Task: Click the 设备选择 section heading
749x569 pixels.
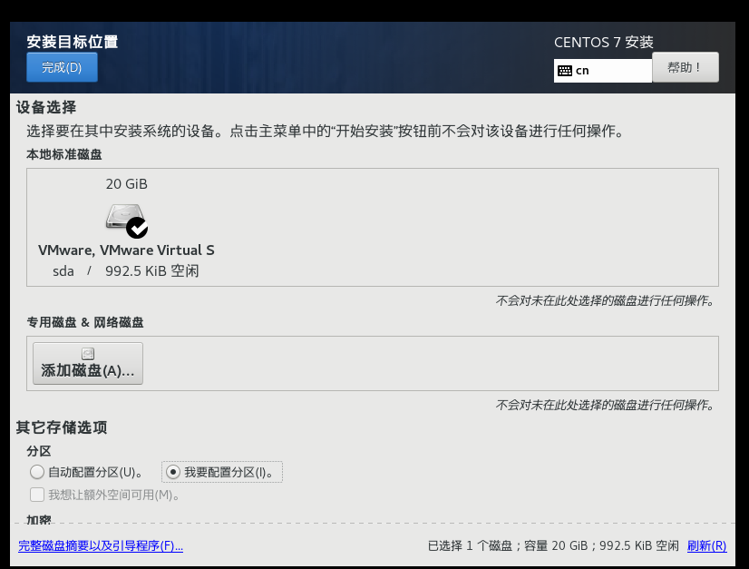Action: pyautogui.click(x=46, y=107)
